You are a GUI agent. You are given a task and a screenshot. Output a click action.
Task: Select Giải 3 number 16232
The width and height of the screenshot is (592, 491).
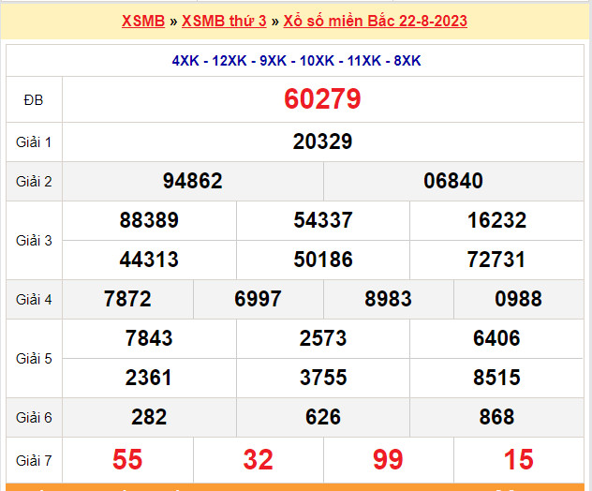coord(496,220)
